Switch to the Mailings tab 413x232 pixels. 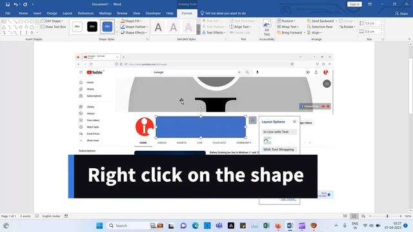click(105, 13)
